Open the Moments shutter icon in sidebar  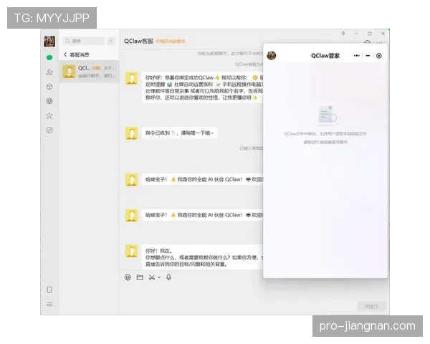click(49, 101)
